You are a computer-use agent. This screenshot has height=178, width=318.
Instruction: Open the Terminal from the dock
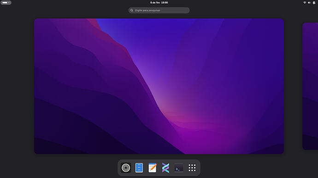(179, 168)
